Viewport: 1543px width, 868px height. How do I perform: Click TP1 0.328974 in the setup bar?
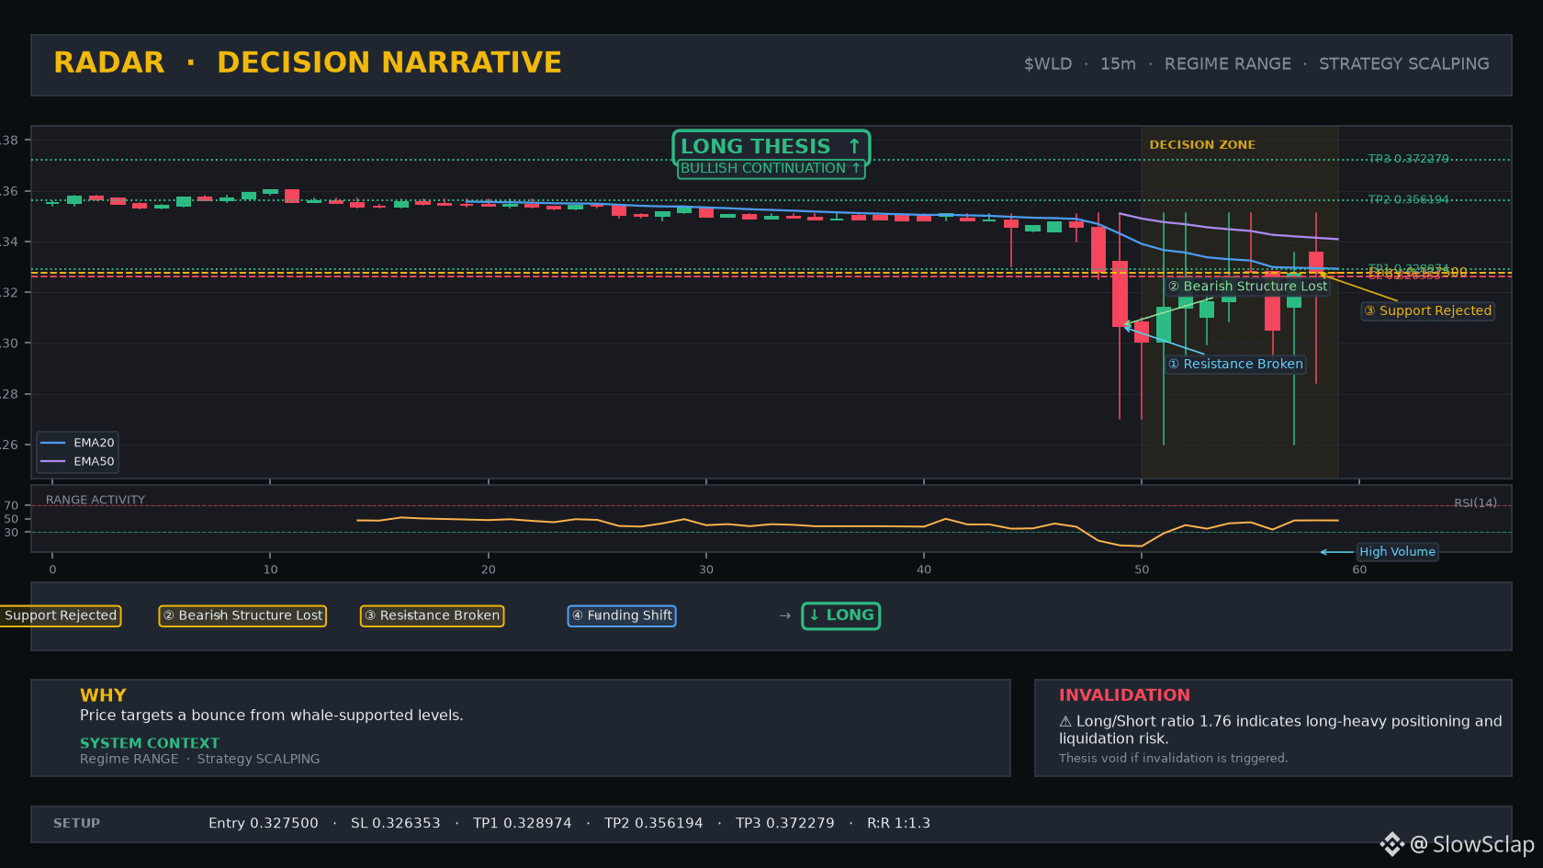[x=523, y=824]
